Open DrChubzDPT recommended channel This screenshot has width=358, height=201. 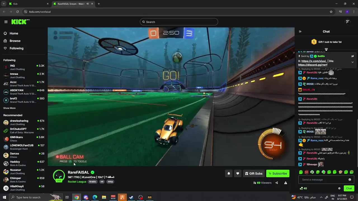(x=24, y=130)
